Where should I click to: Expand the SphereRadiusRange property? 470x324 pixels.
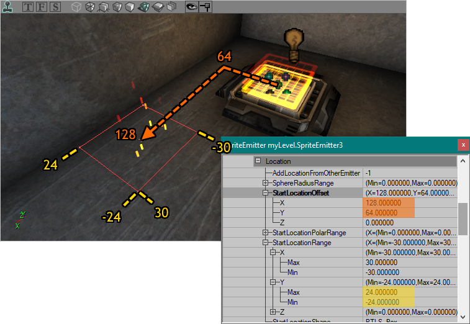click(x=265, y=183)
